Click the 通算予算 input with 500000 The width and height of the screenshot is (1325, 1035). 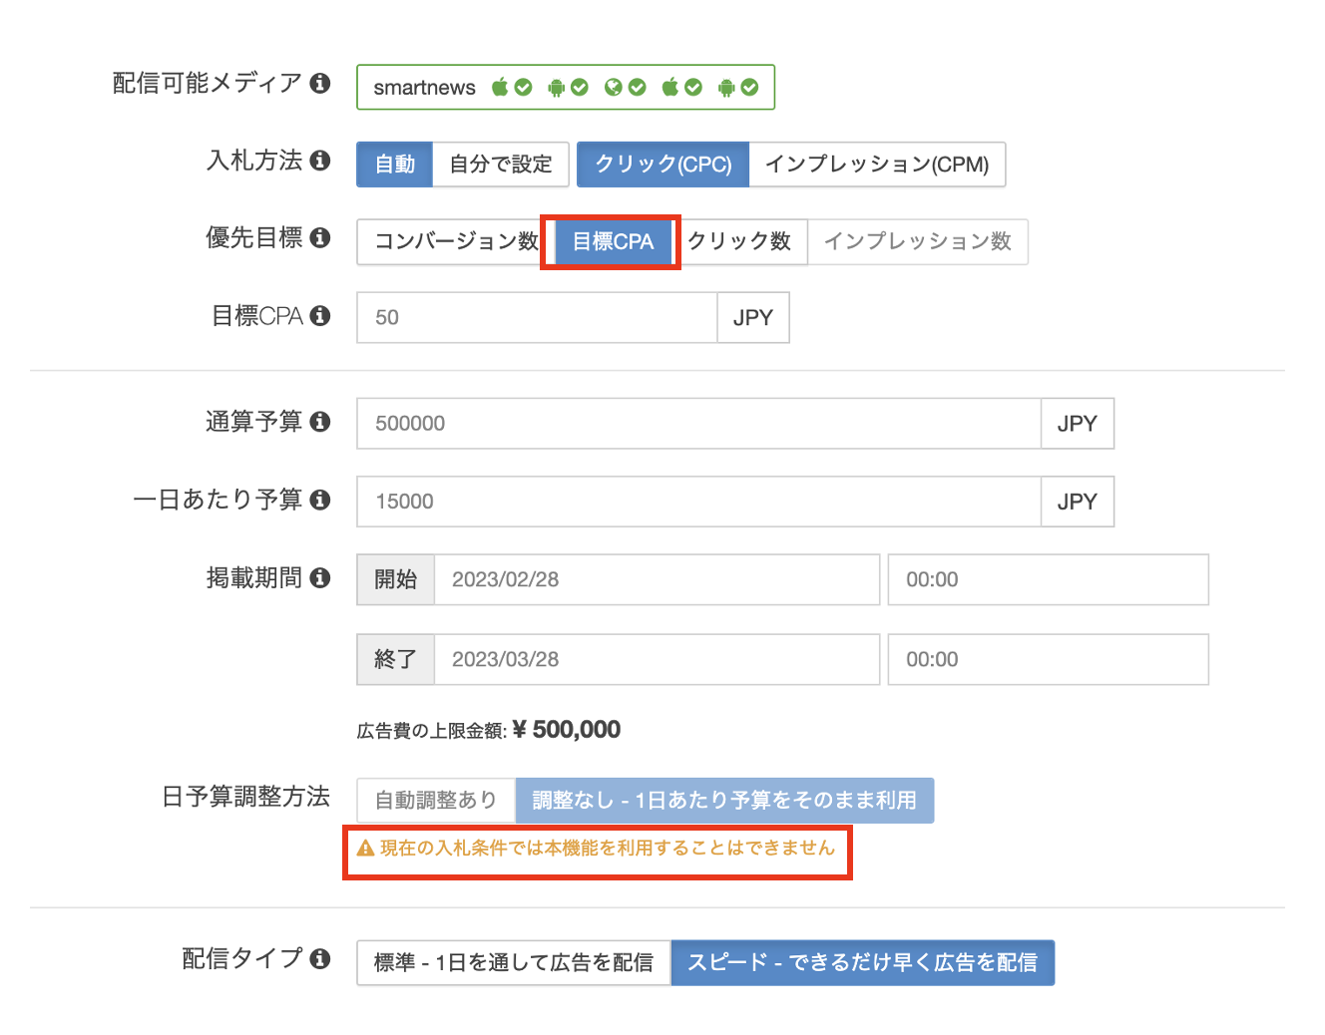click(x=698, y=424)
